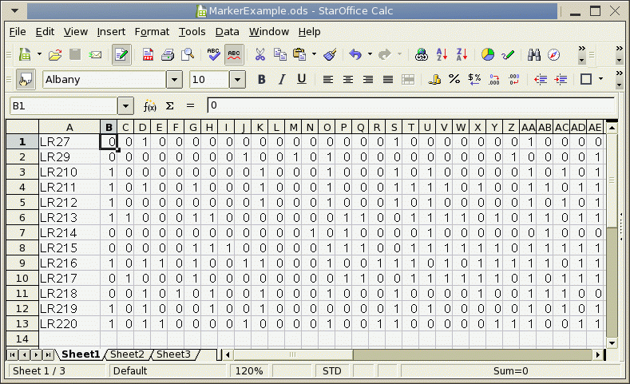
Task: Click the column A header
Action: click(69, 128)
